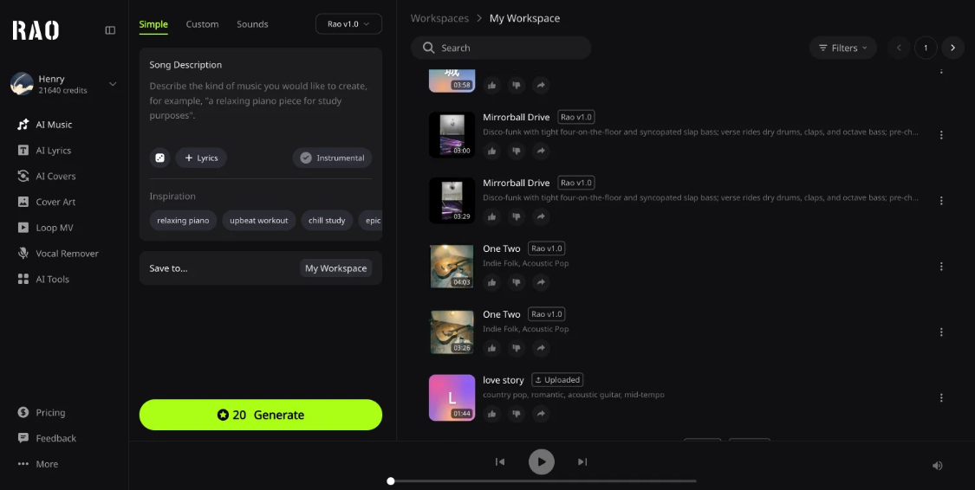This screenshot has height=490, width=975.
Task: Share the track with 03:58 duration
Action: pos(541,85)
